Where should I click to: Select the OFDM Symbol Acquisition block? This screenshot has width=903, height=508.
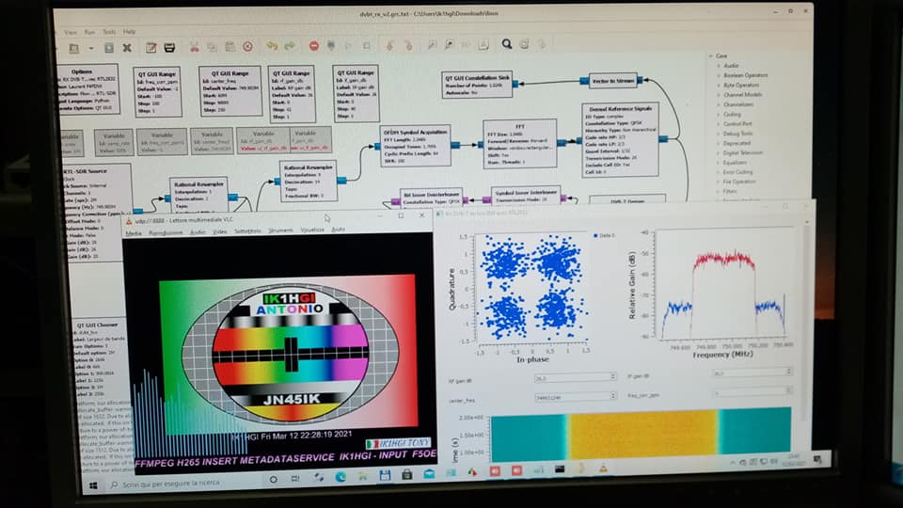(415, 146)
